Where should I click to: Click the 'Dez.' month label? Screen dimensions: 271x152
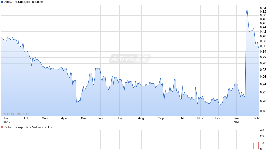tap(219, 118)
